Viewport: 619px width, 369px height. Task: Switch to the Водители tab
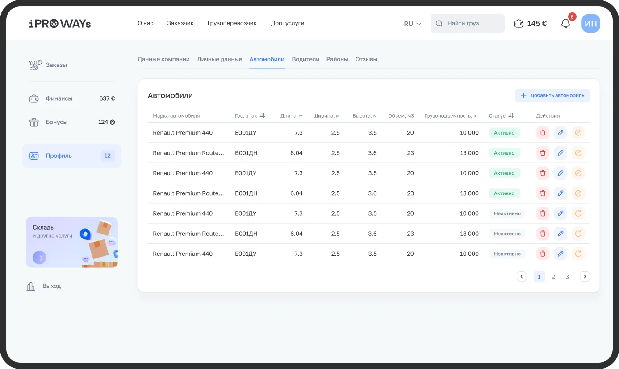click(x=305, y=59)
